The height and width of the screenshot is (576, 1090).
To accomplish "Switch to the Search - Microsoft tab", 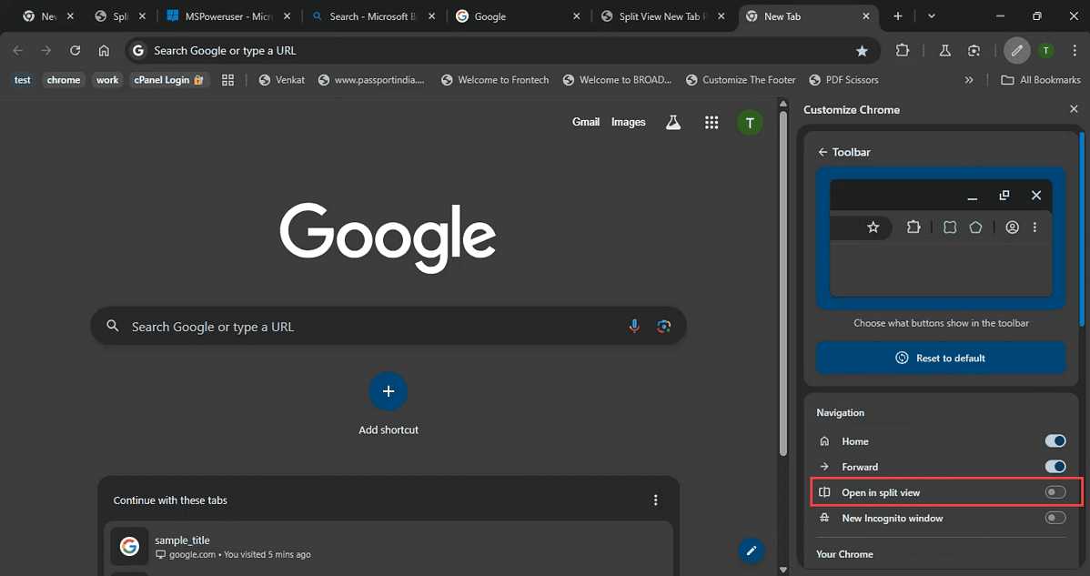I will click(373, 16).
